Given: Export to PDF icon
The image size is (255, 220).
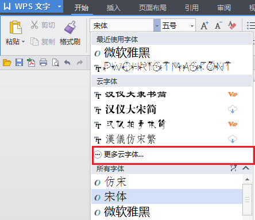Looking at the screenshot, I should 31,63.
